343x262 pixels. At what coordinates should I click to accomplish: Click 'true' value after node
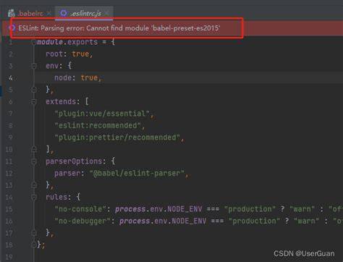[89, 77]
